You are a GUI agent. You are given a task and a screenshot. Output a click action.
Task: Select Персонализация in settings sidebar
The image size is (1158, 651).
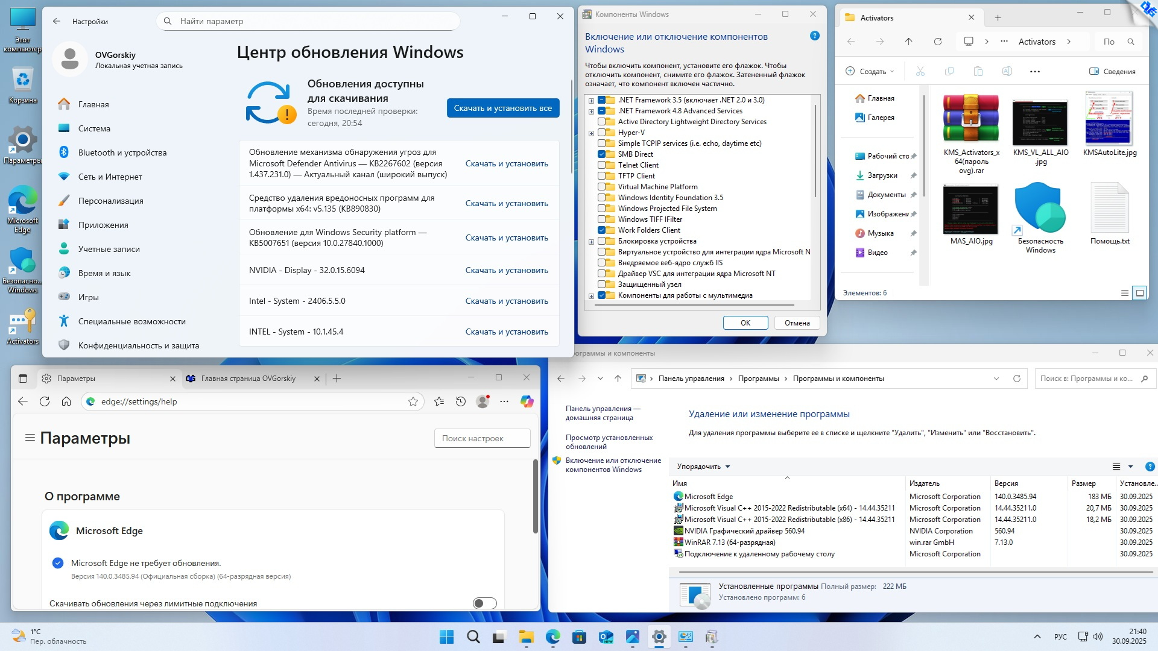pos(110,201)
